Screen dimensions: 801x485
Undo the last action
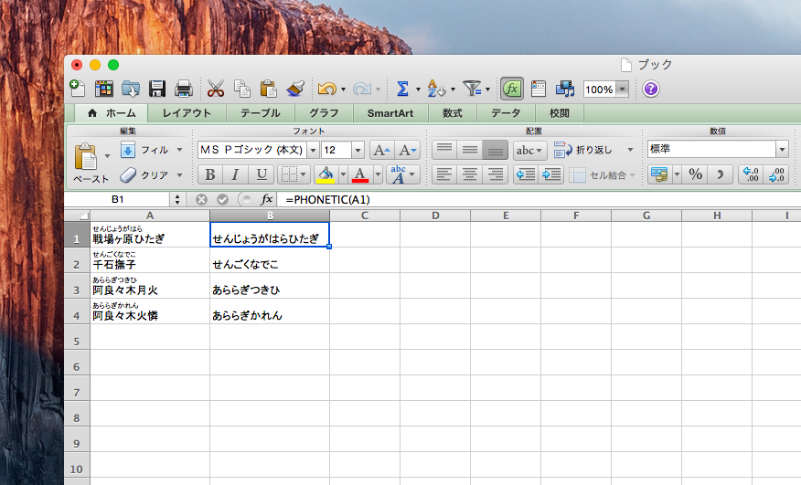pyautogui.click(x=327, y=89)
